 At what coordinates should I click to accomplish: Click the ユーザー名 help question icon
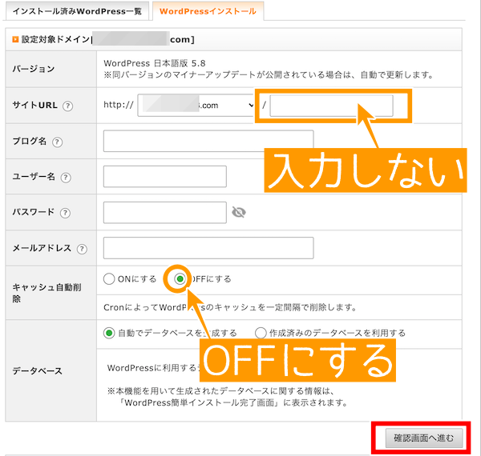[66, 178]
